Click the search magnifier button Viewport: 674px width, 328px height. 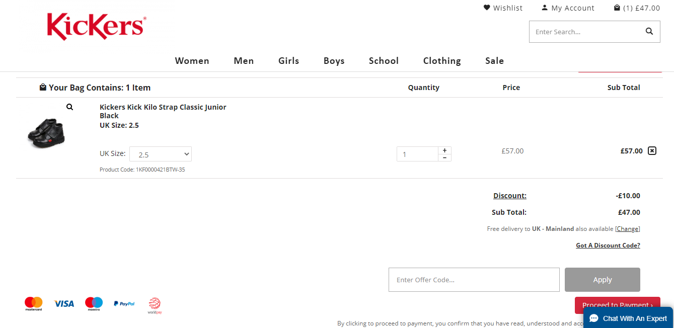pyautogui.click(x=649, y=32)
